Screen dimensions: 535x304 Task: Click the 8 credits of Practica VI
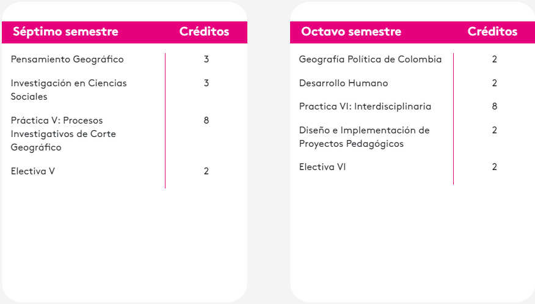(x=495, y=106)
